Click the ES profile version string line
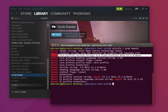 pos(91,77)
